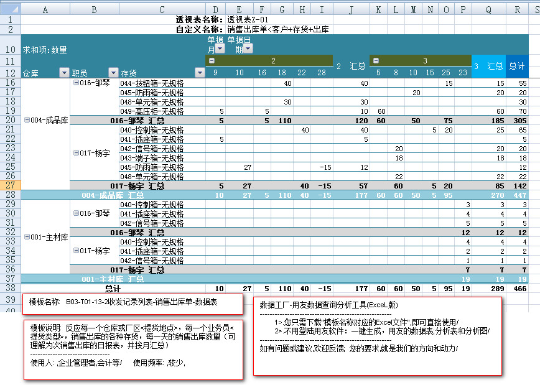
Task: Collapse 017-杨宇 under 001-主材库
Action: coord(76,251)
